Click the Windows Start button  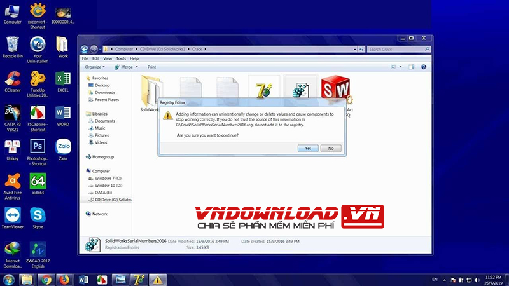(8, 280)
